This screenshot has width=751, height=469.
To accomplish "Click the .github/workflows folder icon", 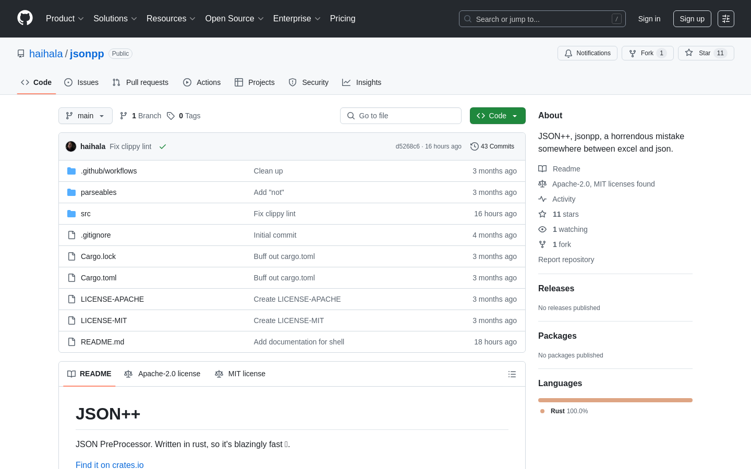I will coord(71,171).
